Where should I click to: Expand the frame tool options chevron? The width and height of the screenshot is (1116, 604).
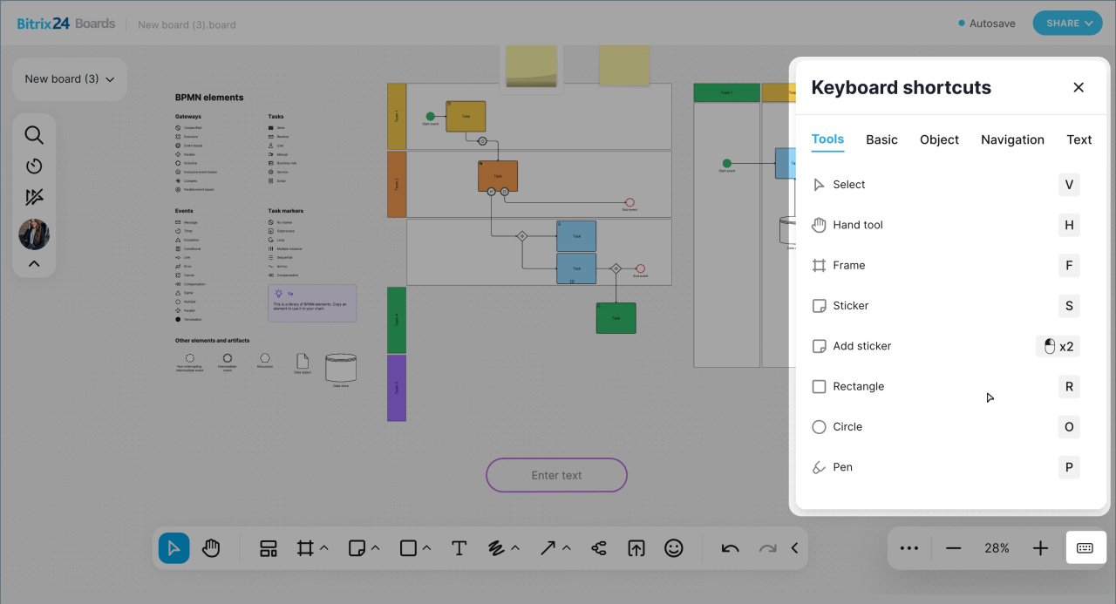(324, 548)
